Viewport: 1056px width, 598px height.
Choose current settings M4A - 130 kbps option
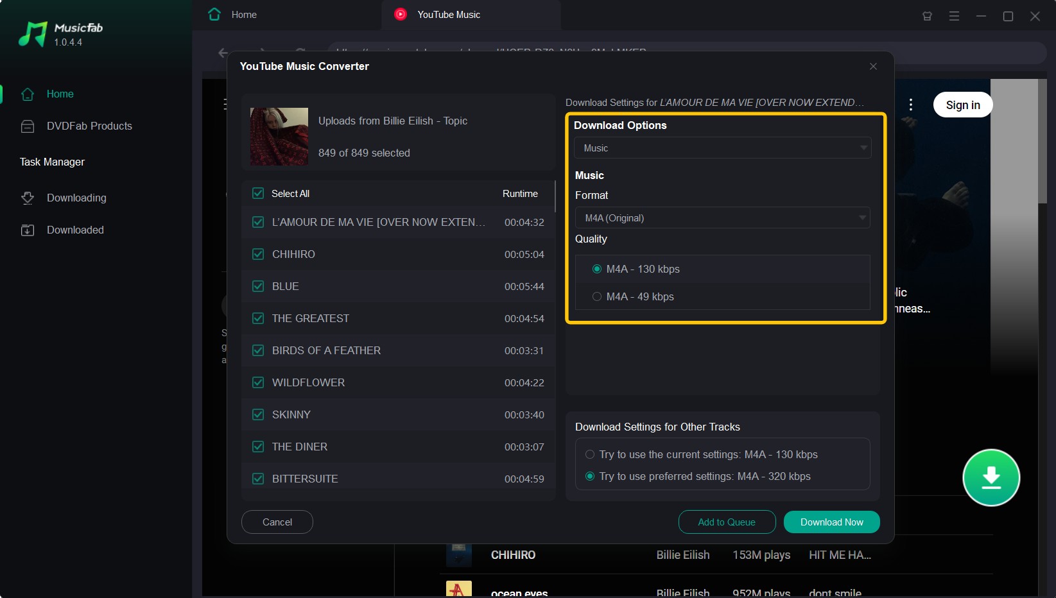coord(590,454)
